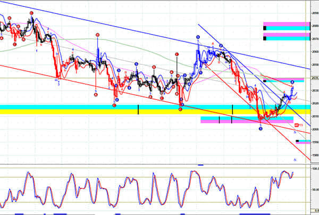Click the blue circle wave label at the latest price high
Screen dimensions: 319x215
click(x=292, y=81)
